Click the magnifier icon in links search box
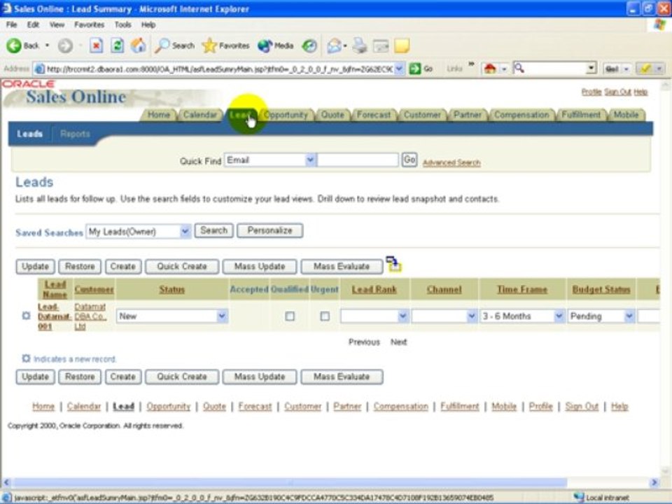This screenshot has height=504, width=672. (x=519, y=68)
